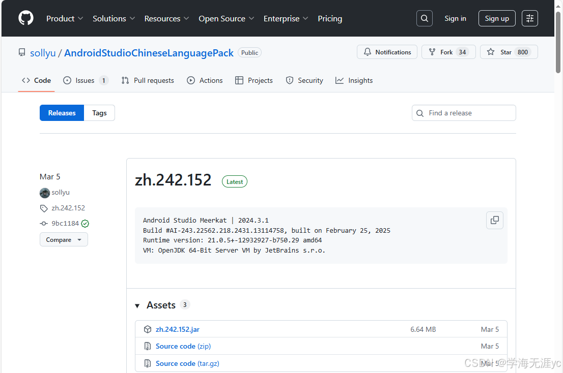This screenshot has height=373, width=563.
Task: Switch to the Code tab
Action: click(x=36, y=81)
